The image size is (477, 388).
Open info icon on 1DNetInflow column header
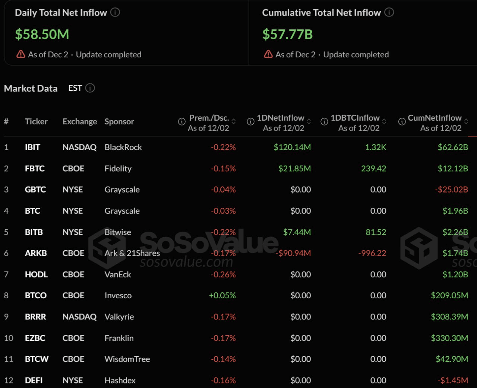click(250, 121)
